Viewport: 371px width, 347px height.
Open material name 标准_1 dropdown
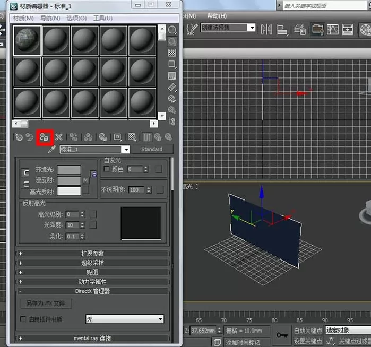tap(126, 150)
